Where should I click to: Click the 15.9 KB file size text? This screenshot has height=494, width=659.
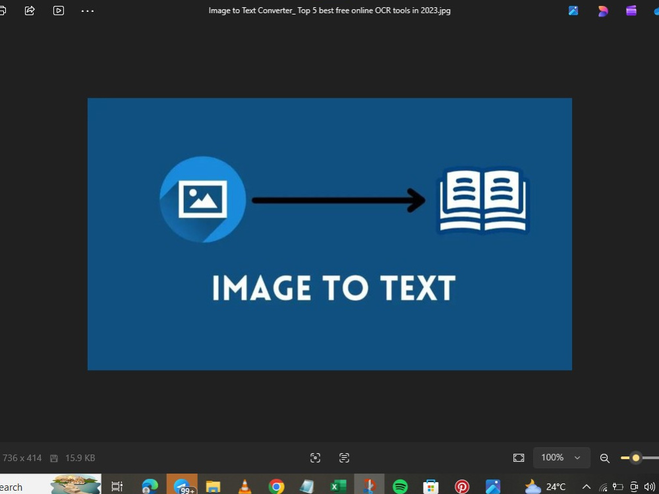click(x=80, y=458)
